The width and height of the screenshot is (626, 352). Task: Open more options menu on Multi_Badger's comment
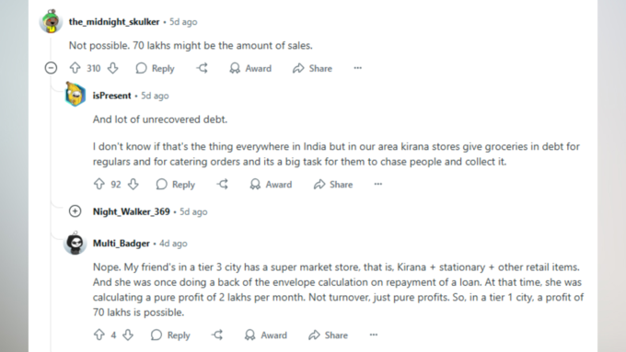point(373,335)
